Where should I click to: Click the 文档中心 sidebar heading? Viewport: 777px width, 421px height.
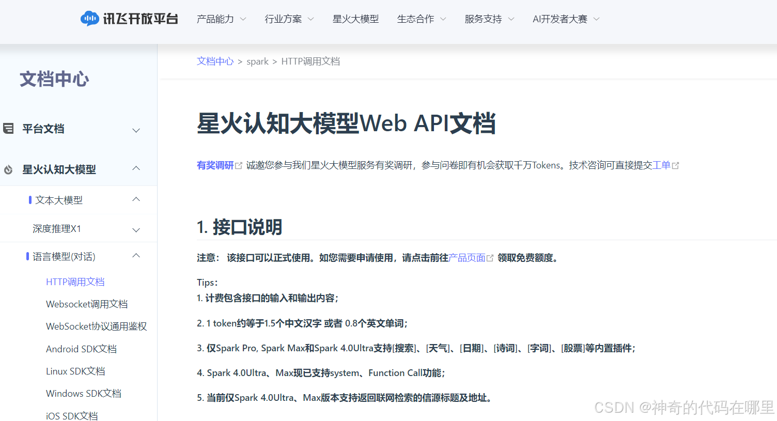tap(54, 79)
